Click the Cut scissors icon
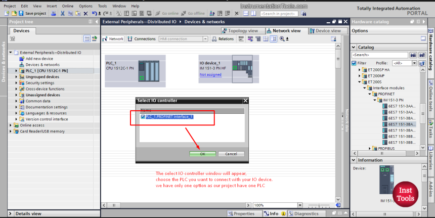435x218 pixels. [63, 13]
